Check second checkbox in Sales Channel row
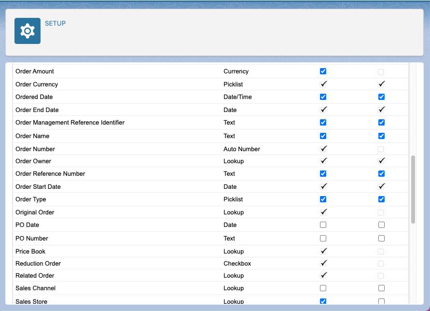The height and width of the screenshot is (311, 430). click(x=381, y=288)
